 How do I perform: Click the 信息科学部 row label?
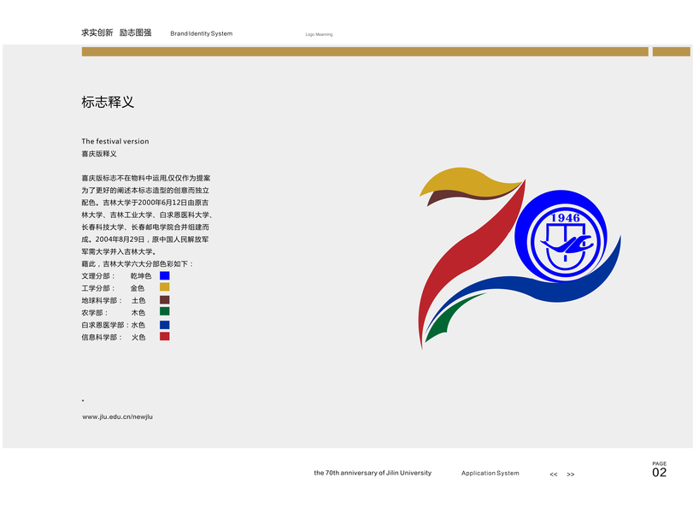(102, 338)
